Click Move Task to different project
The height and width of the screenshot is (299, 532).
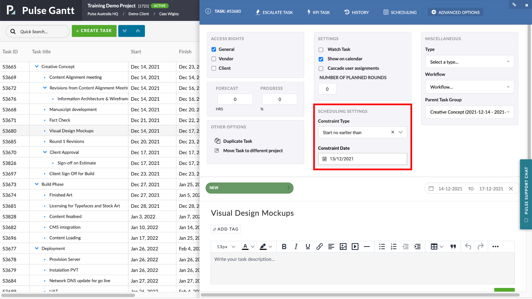(x=253, y=151)
